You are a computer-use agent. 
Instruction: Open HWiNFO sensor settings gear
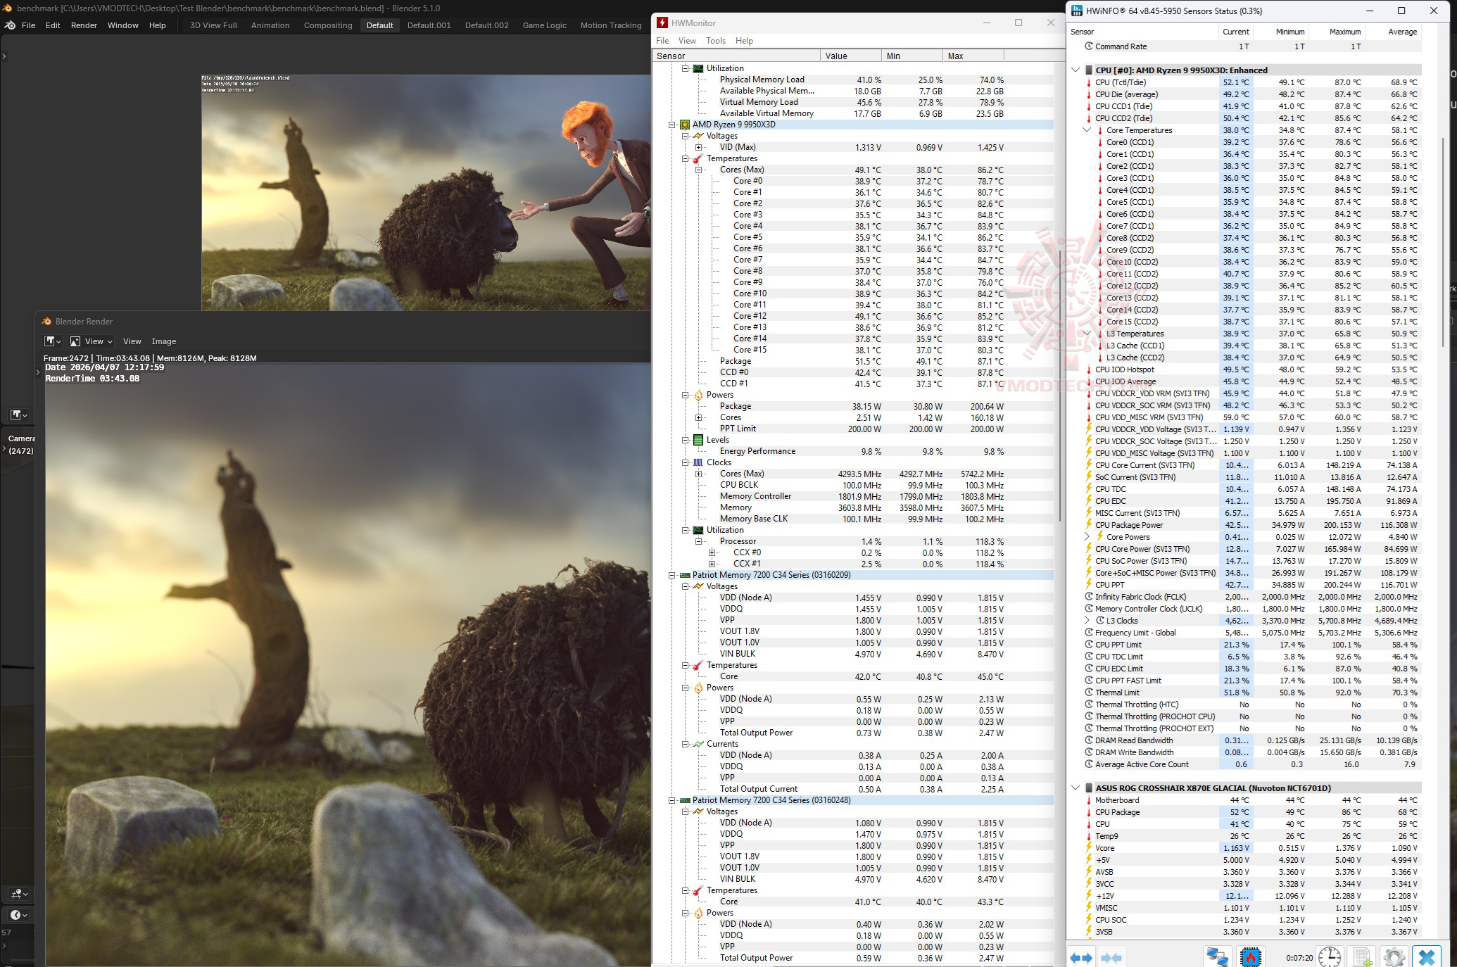point(1394,957)
